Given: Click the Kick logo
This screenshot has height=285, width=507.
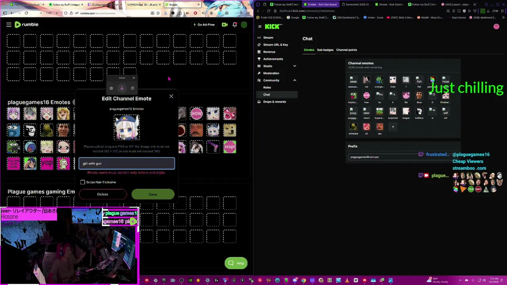Looking at the screenshot, I should [x=273, y=27].
